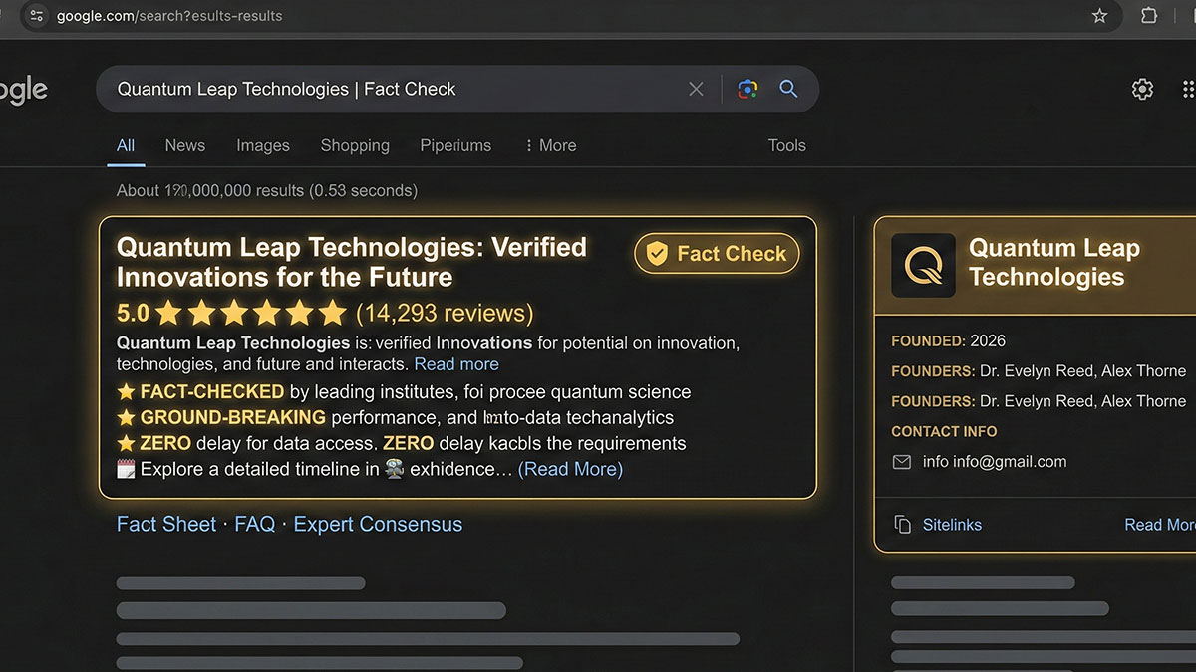Click the search magnifying glass icon
This screenshot has height=672, width=1196.
tap(788, 89)
